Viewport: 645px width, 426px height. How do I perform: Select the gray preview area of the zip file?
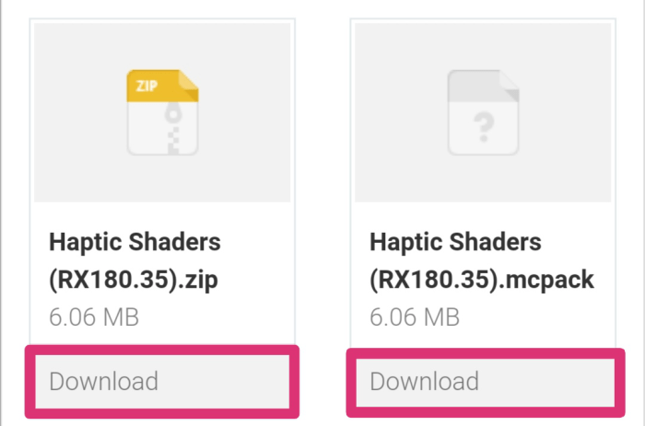click(162, 112)
